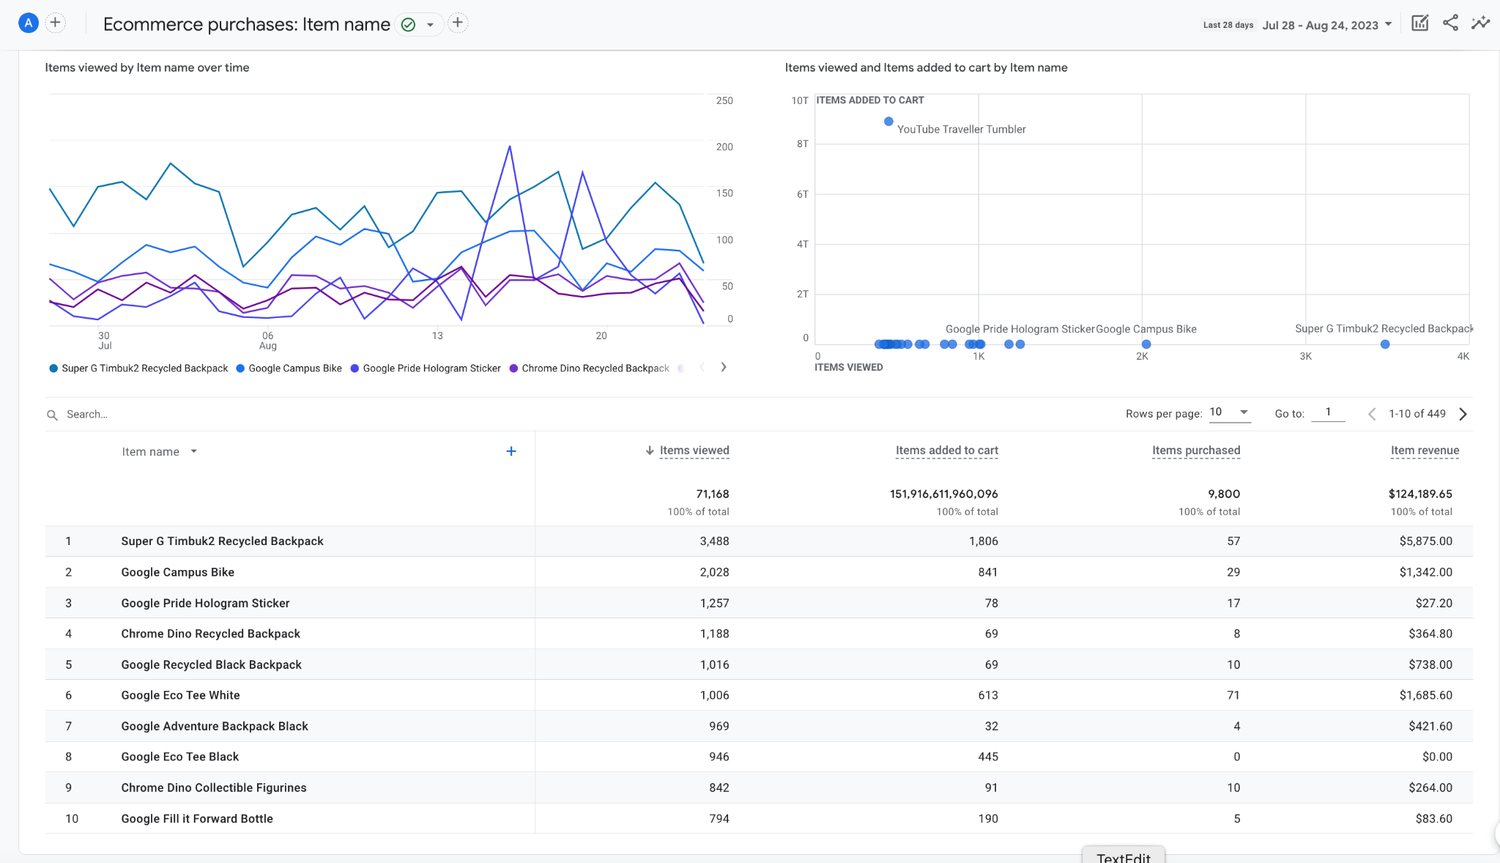
Task: Click the Last 28 days label
Action: click(1228, 25)
